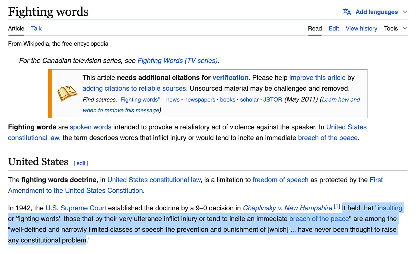The width and height of the screenshot is (416, 254).
Task: Open adding citations to reliable sources link
Action: point(134,88)
